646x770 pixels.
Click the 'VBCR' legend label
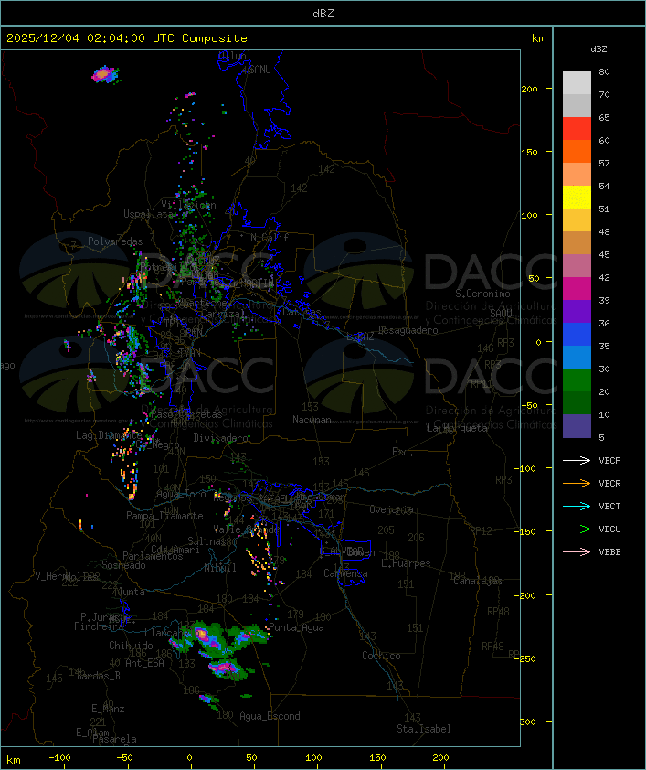tap(609, 484)
